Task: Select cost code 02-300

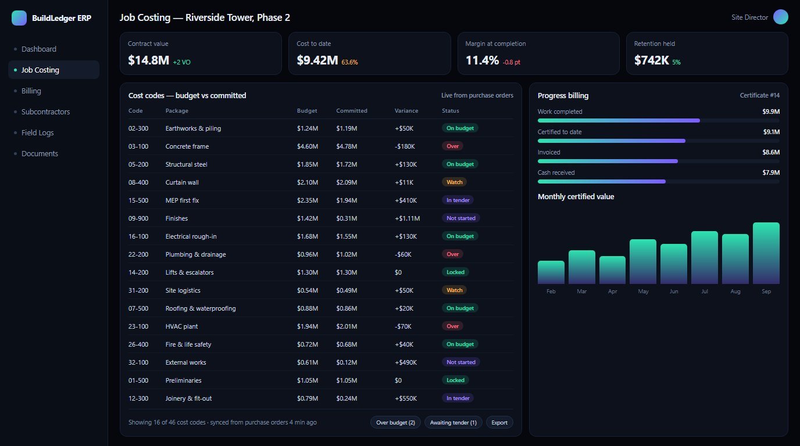Action: click(x=138, y=128)
